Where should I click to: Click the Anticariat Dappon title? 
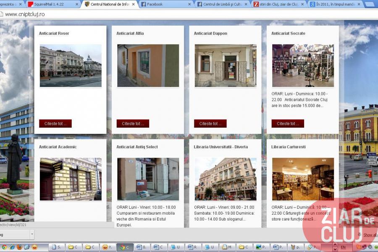pyautogui.click(x=210, y=33)
